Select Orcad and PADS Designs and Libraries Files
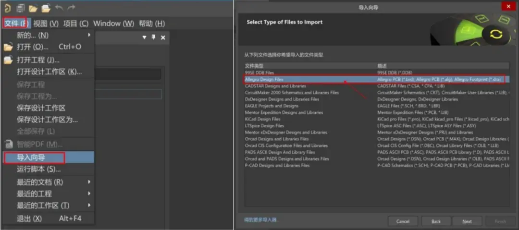Screen dimensions: 519x230 tap(377, 159)
